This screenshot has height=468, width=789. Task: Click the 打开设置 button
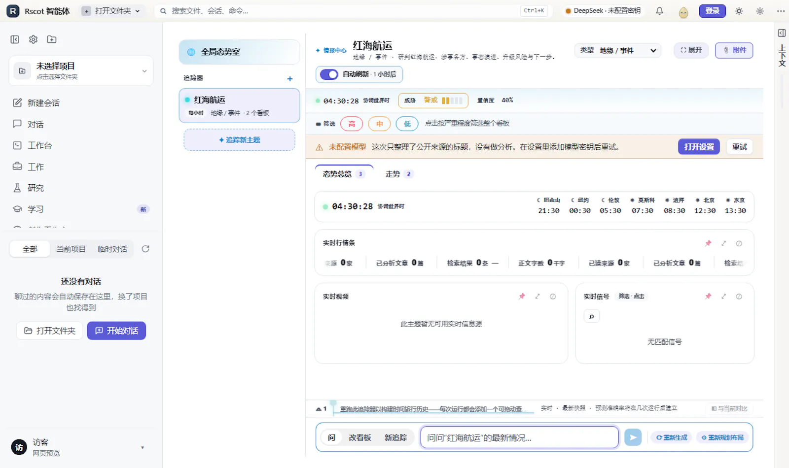coord(699,147)
